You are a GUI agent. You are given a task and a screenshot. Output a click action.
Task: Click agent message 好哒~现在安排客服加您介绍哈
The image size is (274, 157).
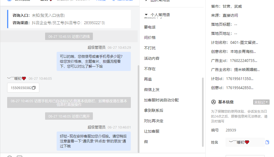tap(94, 141)
